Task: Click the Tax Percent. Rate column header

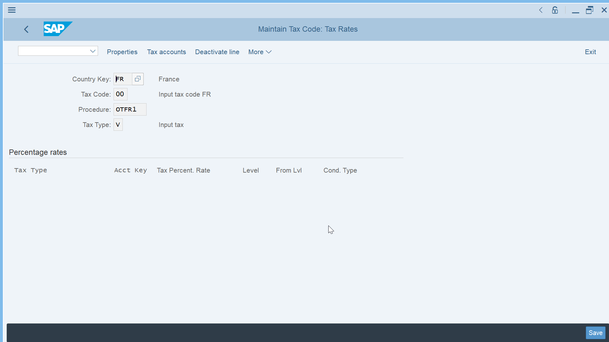Action: click(x=183, y=170)
